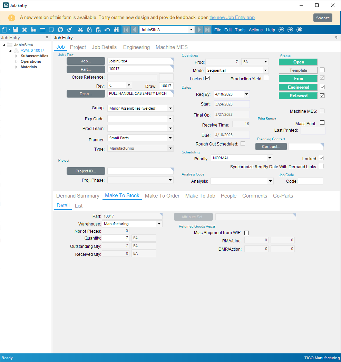Refresh the form with circular arrows icon
This screenshot has width=341, height=362.
pyautogui.click(x=60, y=30)
